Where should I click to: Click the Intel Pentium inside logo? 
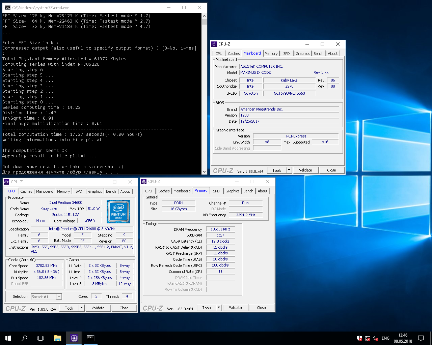118,212
